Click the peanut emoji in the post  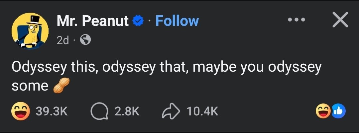coord(61,86)
